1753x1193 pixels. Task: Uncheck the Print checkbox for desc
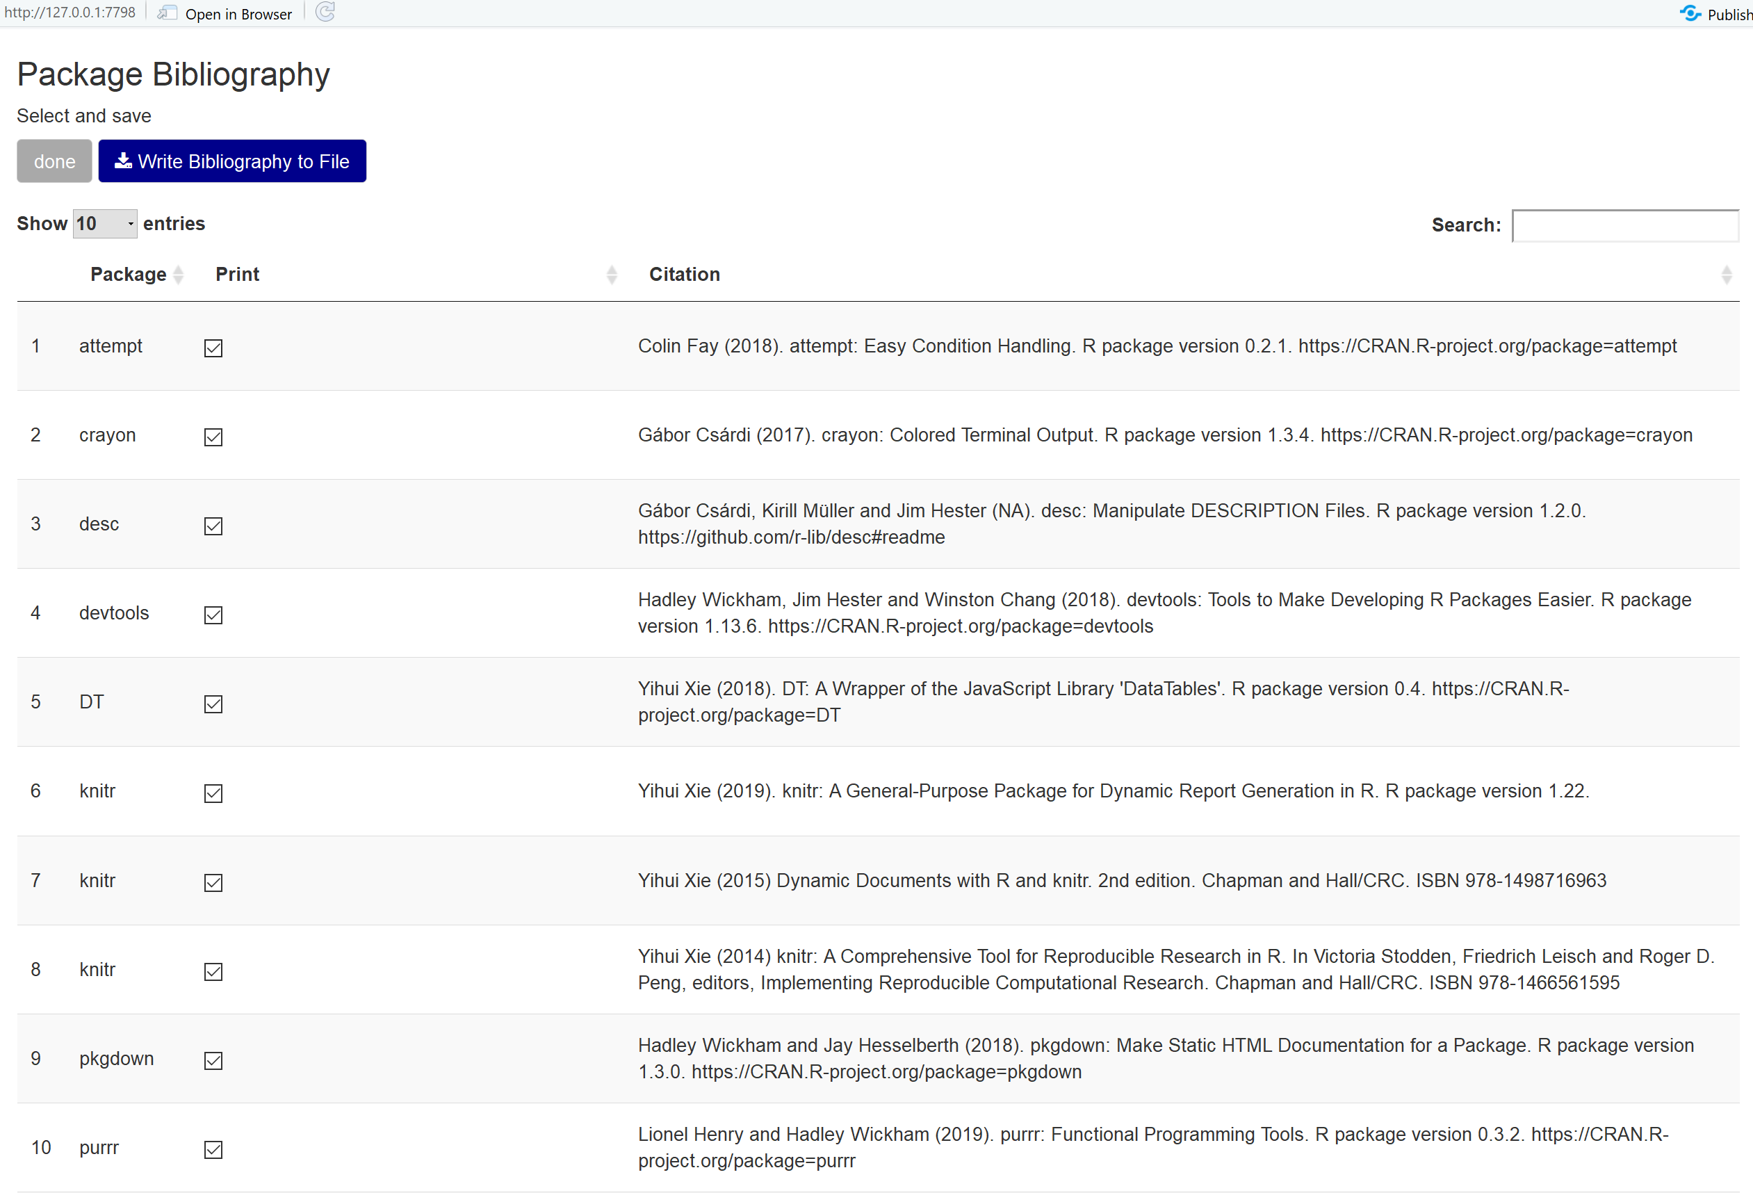[x=213, y=526]
